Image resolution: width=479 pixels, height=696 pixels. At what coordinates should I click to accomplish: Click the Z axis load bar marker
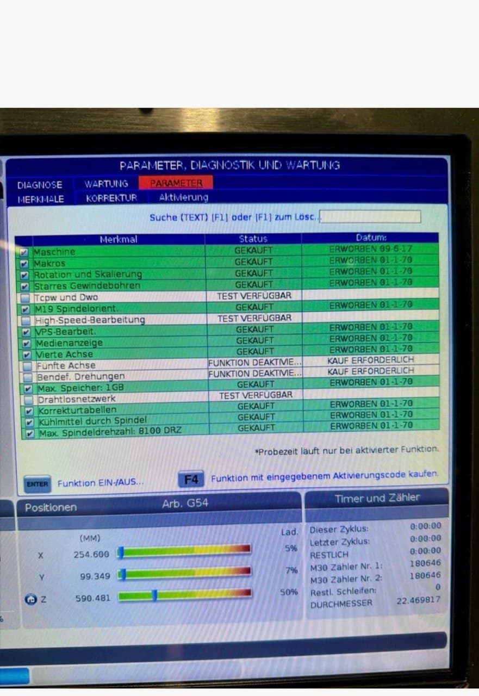tap(155, 595)
